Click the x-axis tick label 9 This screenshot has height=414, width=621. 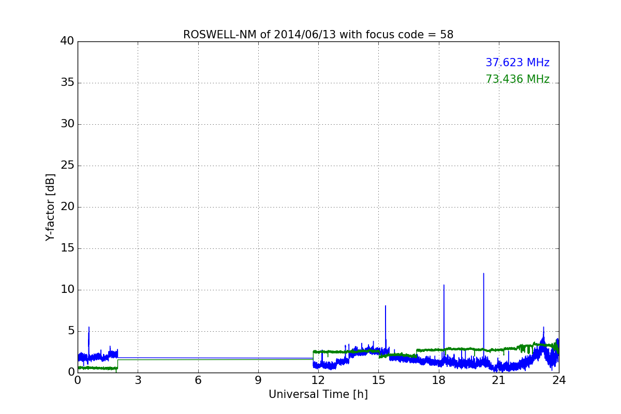[x=258, y=380]
